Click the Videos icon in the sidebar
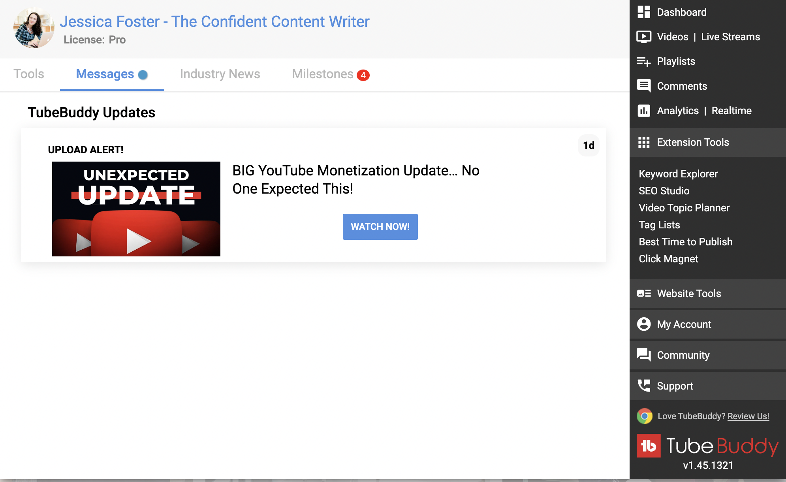786x482 pixels. (644, 36)
